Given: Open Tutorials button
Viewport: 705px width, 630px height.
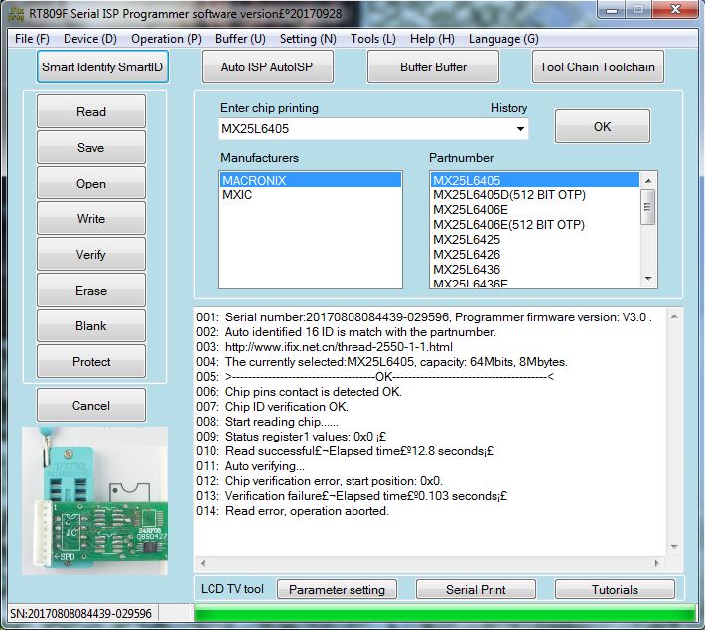Looking at the screenshot, I should 615,589.
